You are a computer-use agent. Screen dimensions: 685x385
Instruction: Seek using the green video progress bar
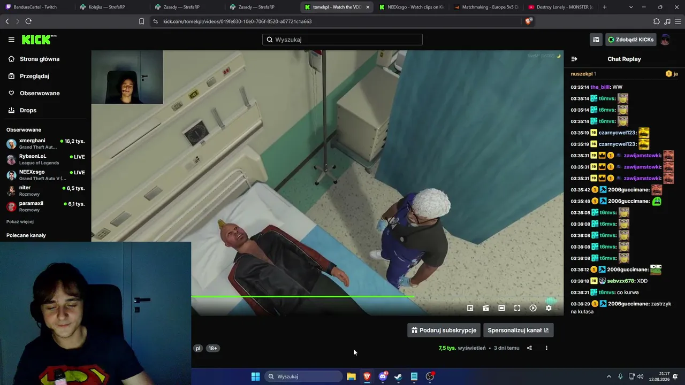[x=302, y=296]
